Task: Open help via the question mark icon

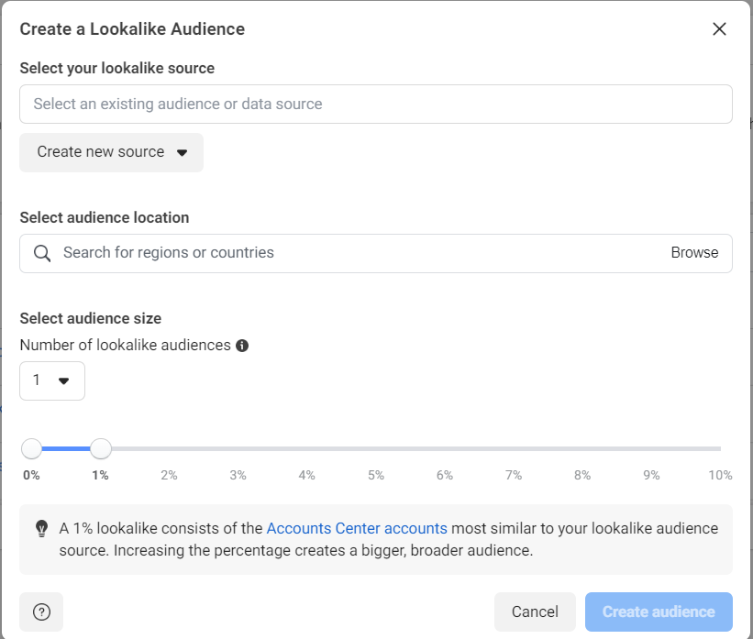Action: 41,611
